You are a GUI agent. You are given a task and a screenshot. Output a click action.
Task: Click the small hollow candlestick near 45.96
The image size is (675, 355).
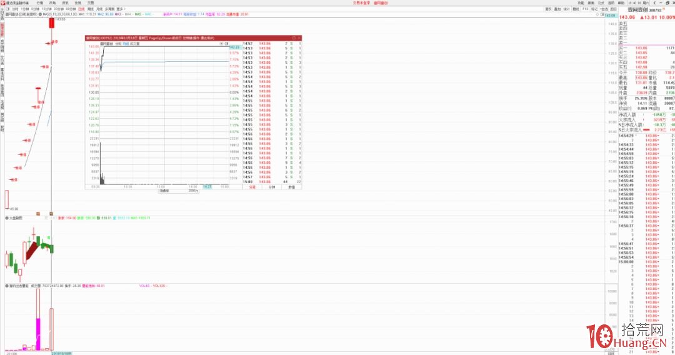coord(6,199)
